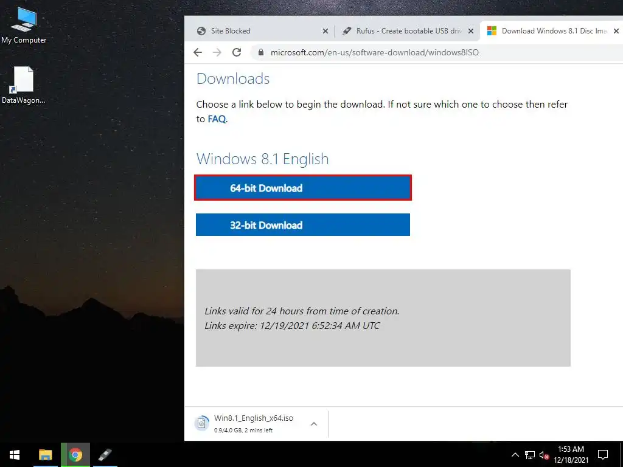Reload the current page
The height and width of the screenshot is (467, 623).
click(237, 52)
